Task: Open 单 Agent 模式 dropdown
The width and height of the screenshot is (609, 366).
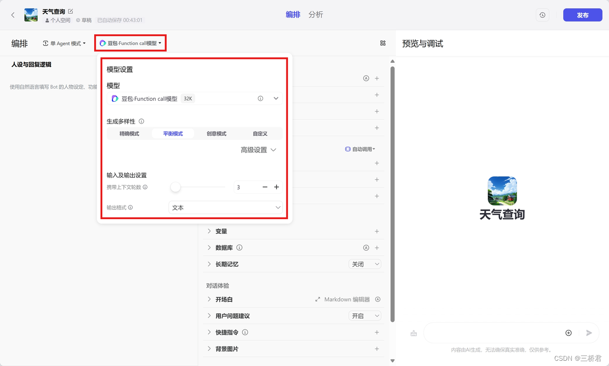Action: click(x=64, y=43)
